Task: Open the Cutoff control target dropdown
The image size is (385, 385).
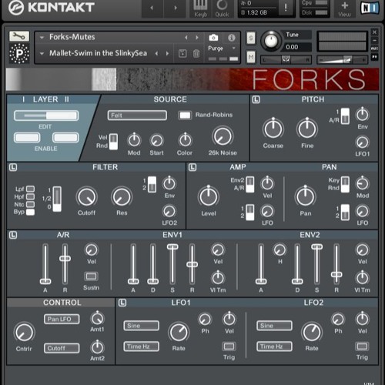Action: click(x=62, y=348)
